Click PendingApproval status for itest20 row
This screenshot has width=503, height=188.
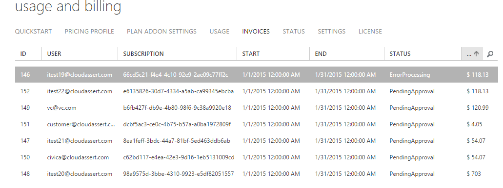(412, 174)
